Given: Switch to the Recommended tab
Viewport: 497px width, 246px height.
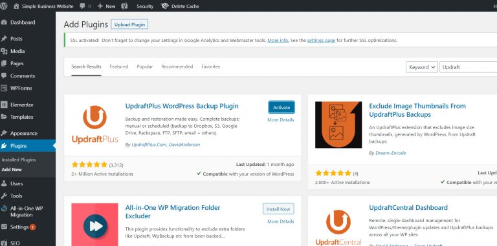Looking at the screenshot, I should tap(177, 67).
